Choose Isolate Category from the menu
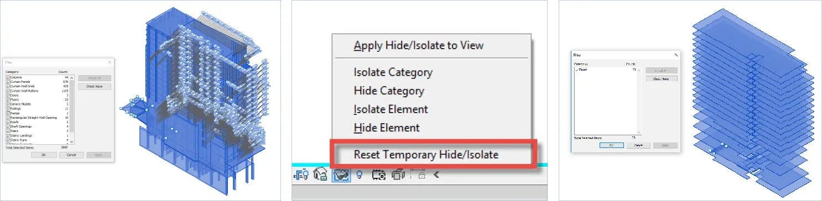This screenshot has height=201, width=822. pos(393,72)
